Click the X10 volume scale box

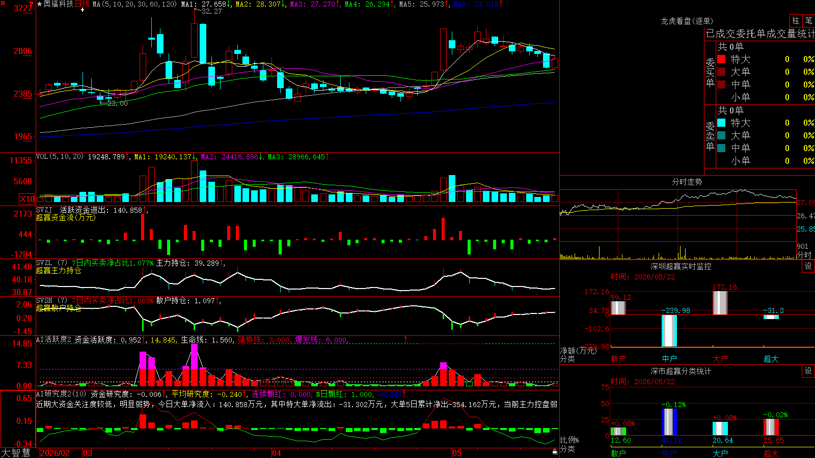pos(27,199)
